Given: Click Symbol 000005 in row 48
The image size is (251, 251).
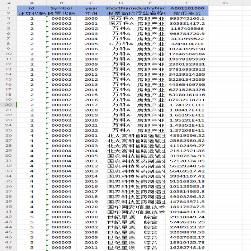Looking at the screenshot, I should point(61,247).
